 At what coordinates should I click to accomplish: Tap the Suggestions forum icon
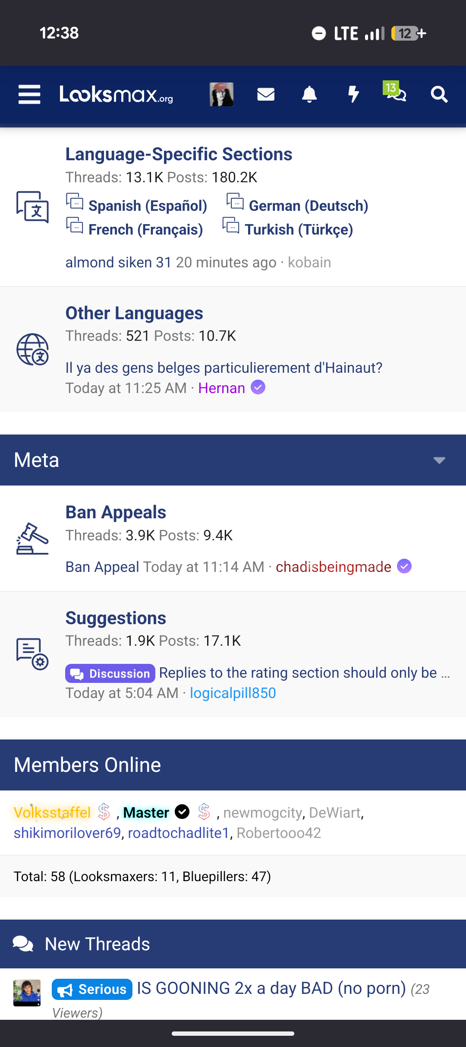point(32,654)
